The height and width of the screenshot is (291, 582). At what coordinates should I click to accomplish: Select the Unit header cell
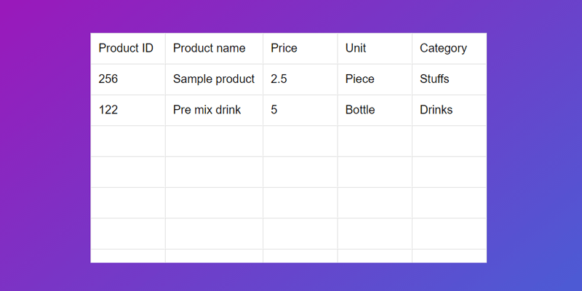(375, 49)
